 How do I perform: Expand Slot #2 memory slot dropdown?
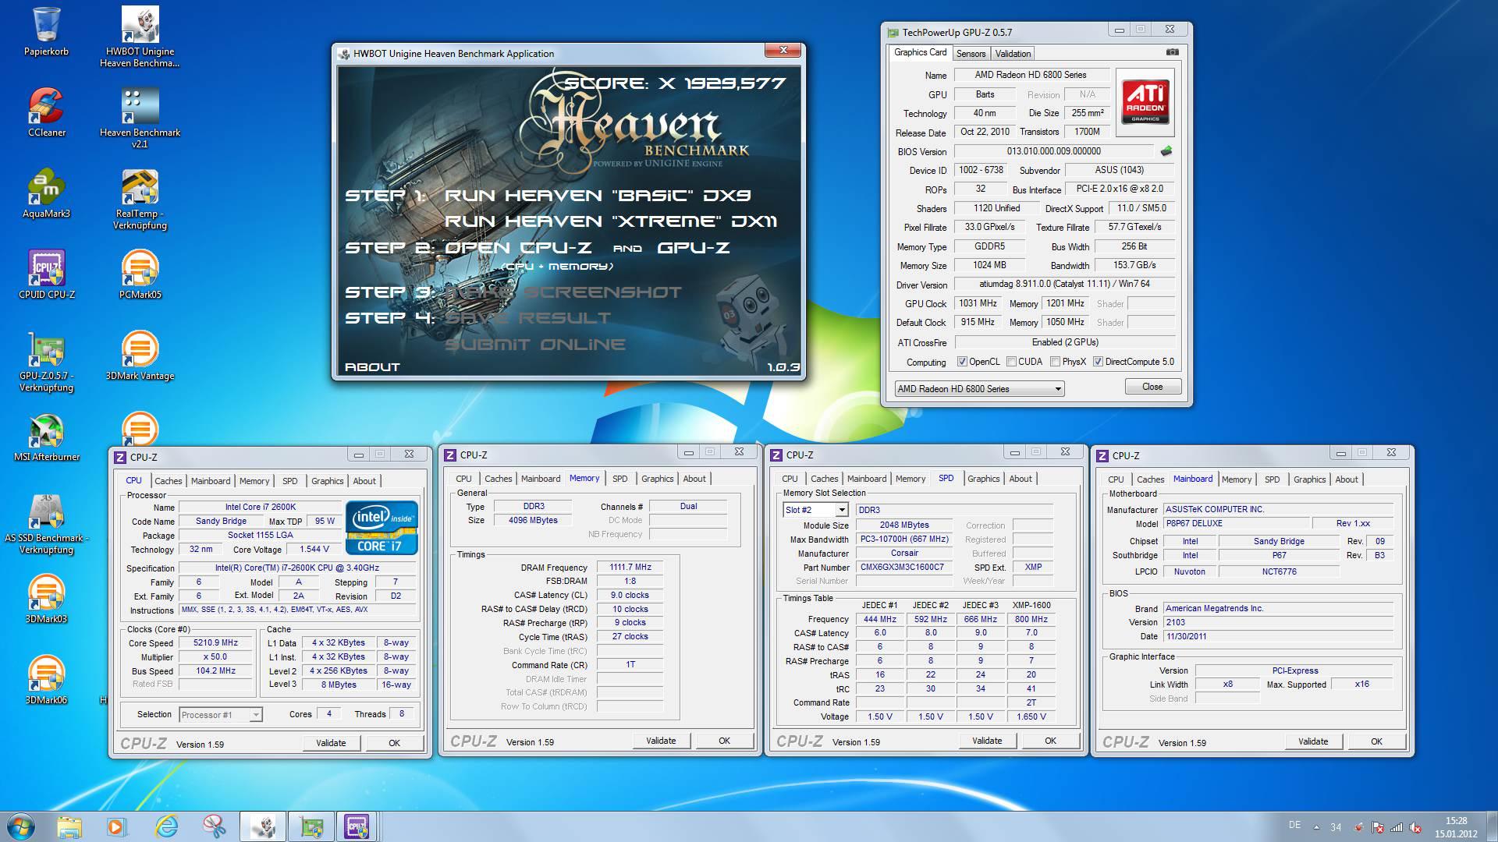click(815, 510)
